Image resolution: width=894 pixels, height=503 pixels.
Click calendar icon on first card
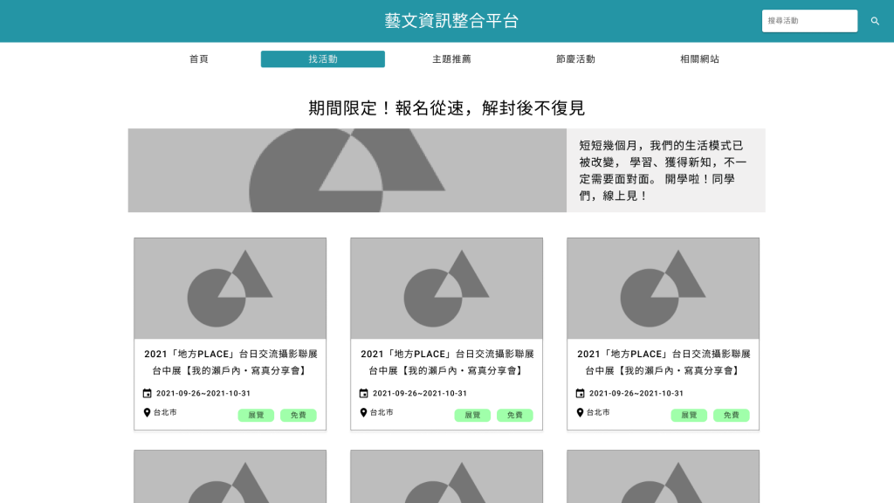[x=147, y=393]
